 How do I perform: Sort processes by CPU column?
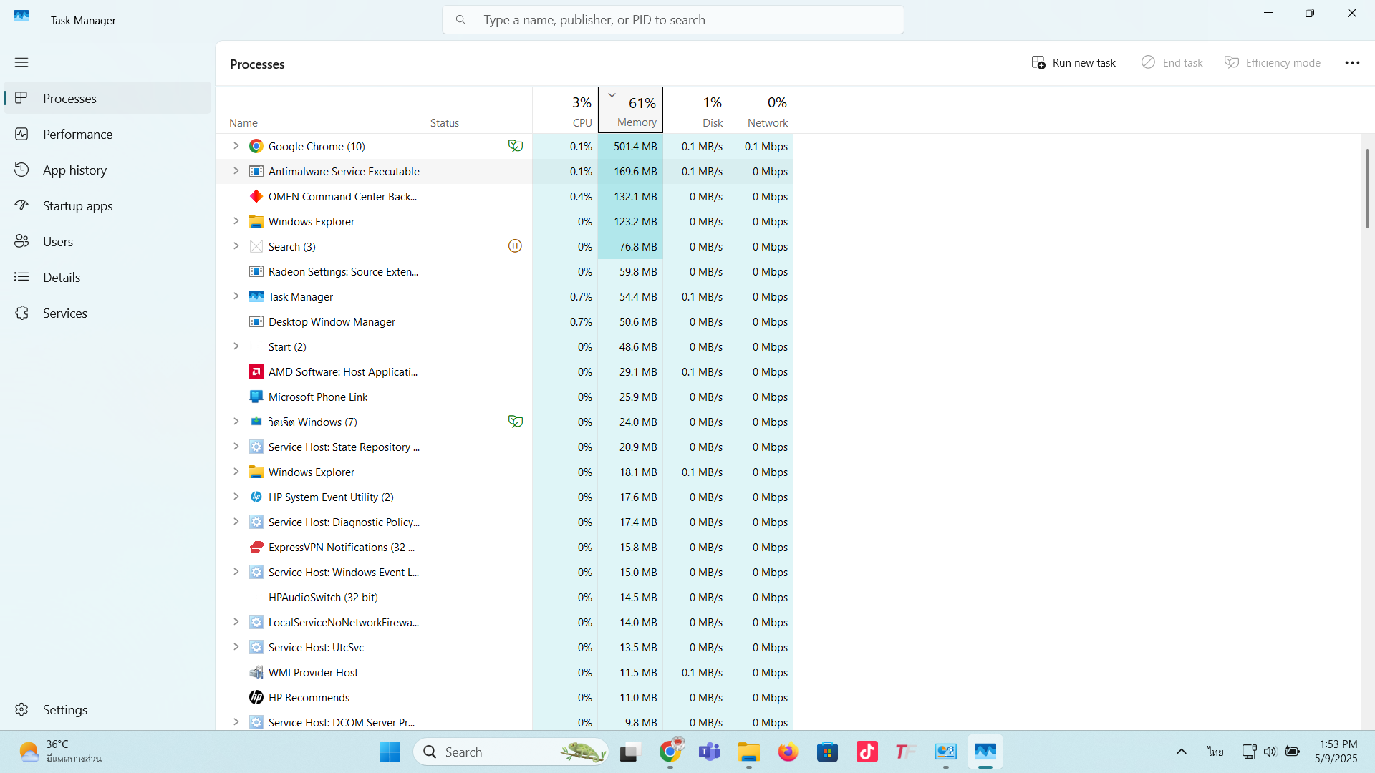(x=565, y=110)
